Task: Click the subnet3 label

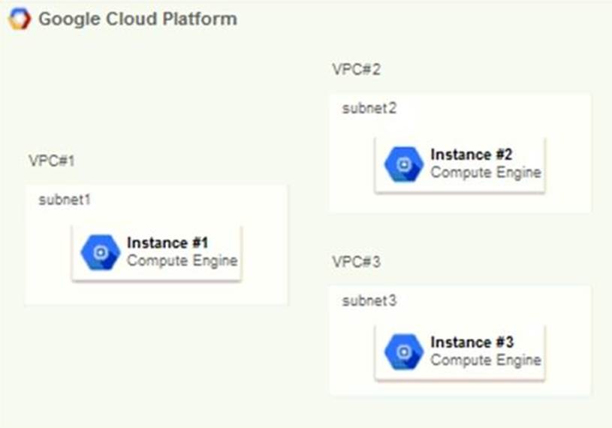Action: [x=369, y=300]
